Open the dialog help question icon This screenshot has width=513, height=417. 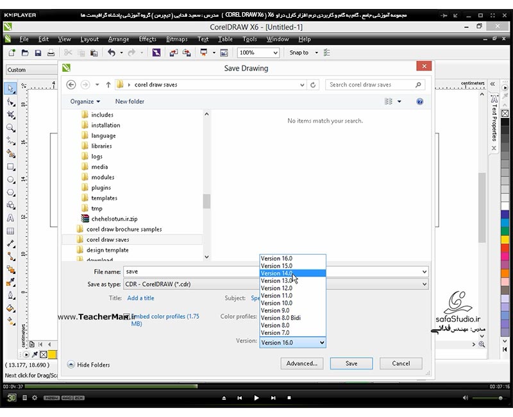(x=420, y=101)
